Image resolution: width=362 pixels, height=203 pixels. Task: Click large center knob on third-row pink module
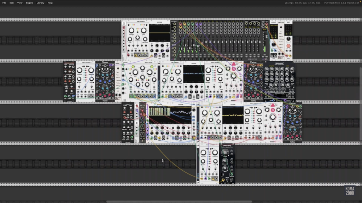pyautogui.click(x=273, y=117)
